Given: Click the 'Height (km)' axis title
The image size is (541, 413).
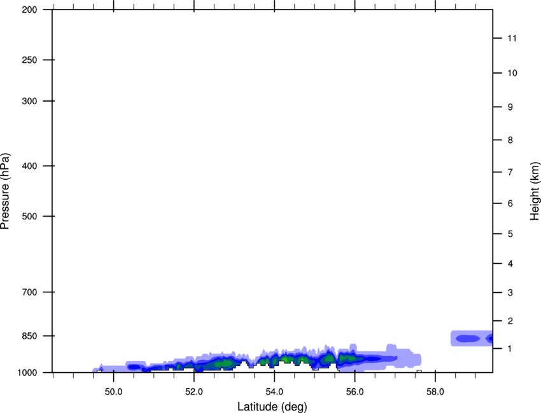Looking at the screenshot, I should click(535, 191).
